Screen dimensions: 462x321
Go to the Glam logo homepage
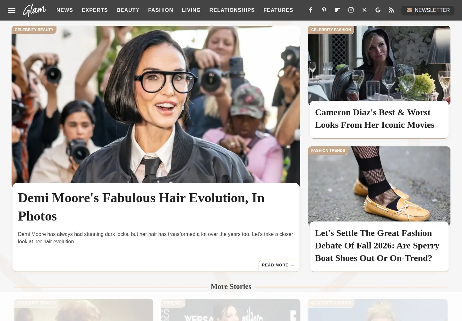coord(35,10)
